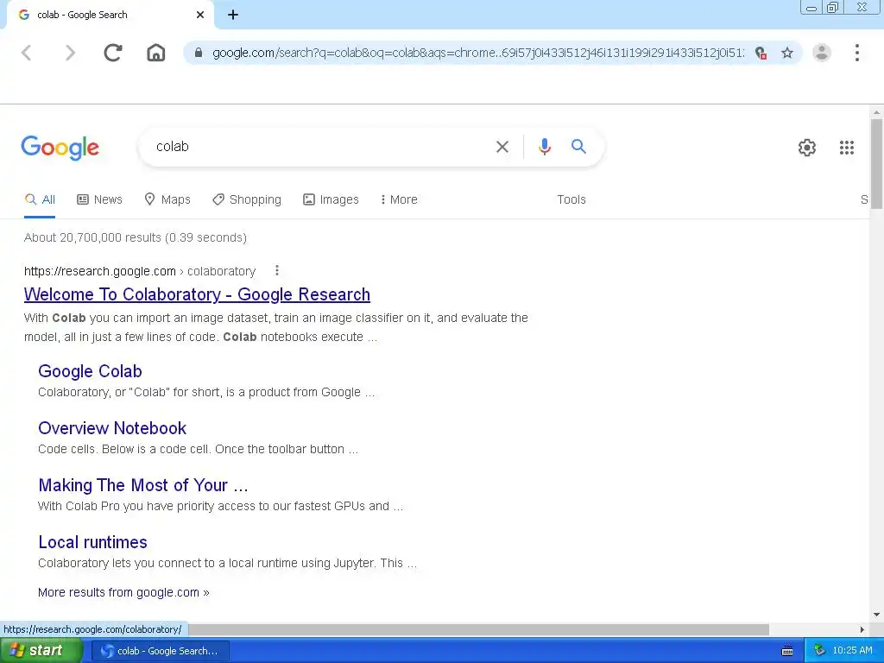
Task: Switch to the Maps search tab
Action: point(167,199)
